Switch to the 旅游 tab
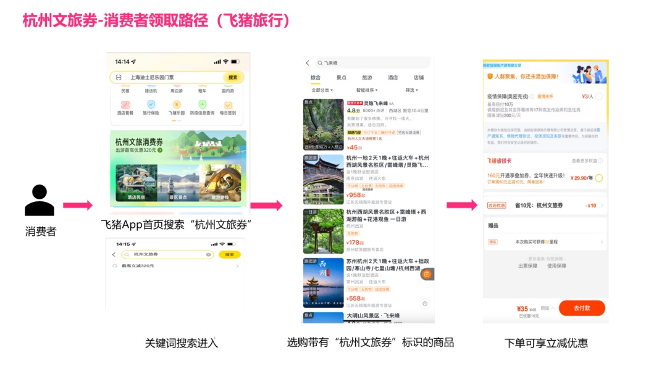Screen dimensions: 667x371 pos(367,78)
